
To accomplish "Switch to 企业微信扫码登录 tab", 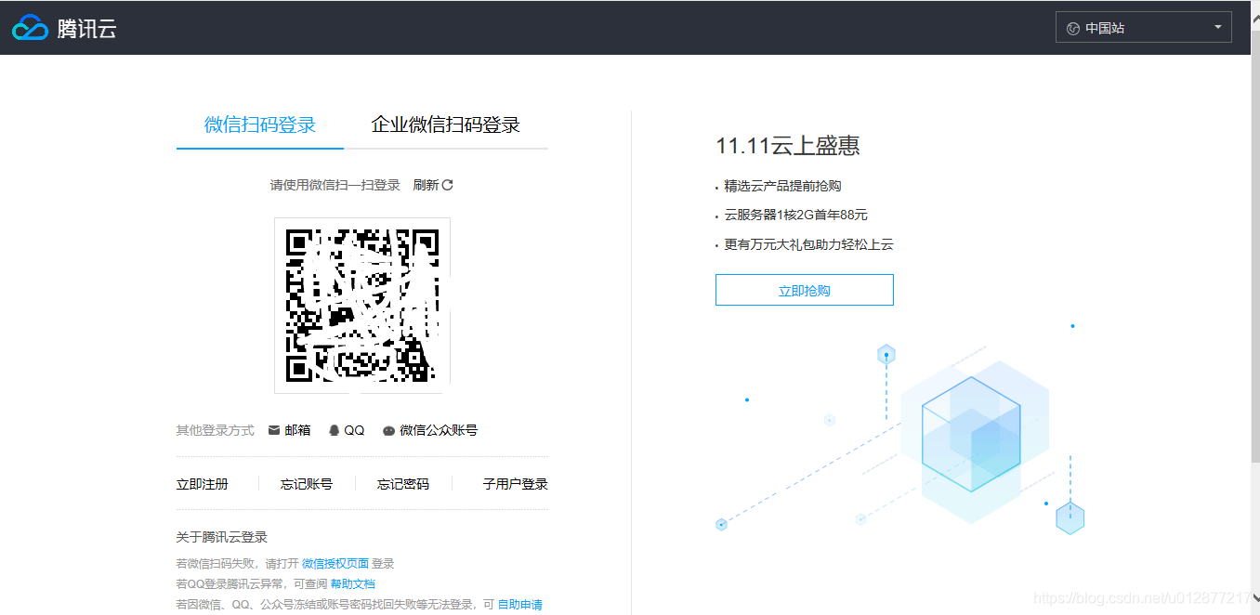I will (x=445, y=124).
